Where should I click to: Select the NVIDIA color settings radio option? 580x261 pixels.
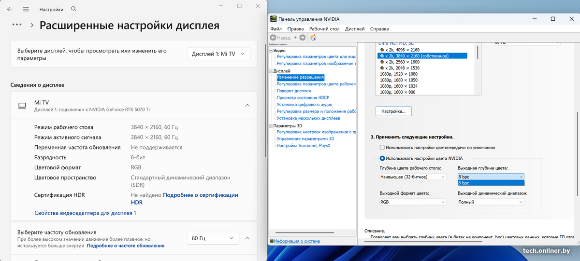[383, 158]
